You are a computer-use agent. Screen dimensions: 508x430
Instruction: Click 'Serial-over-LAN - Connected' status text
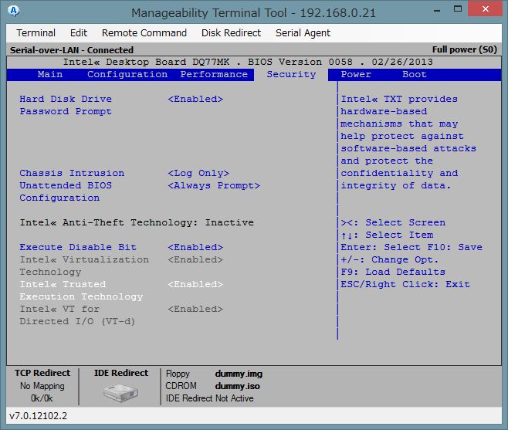72,50
